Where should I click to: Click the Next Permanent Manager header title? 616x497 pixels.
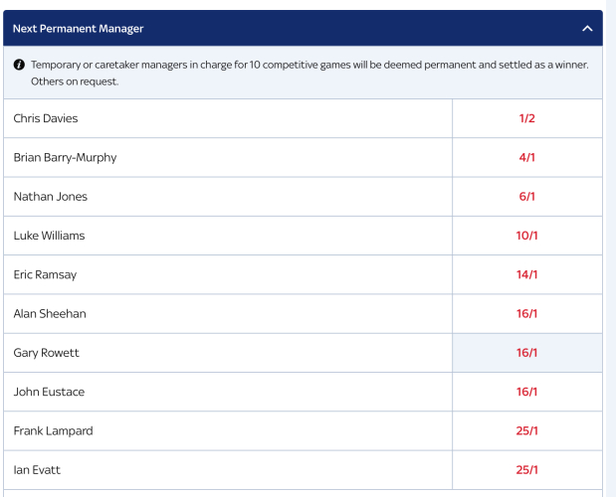tap(79, 29)
